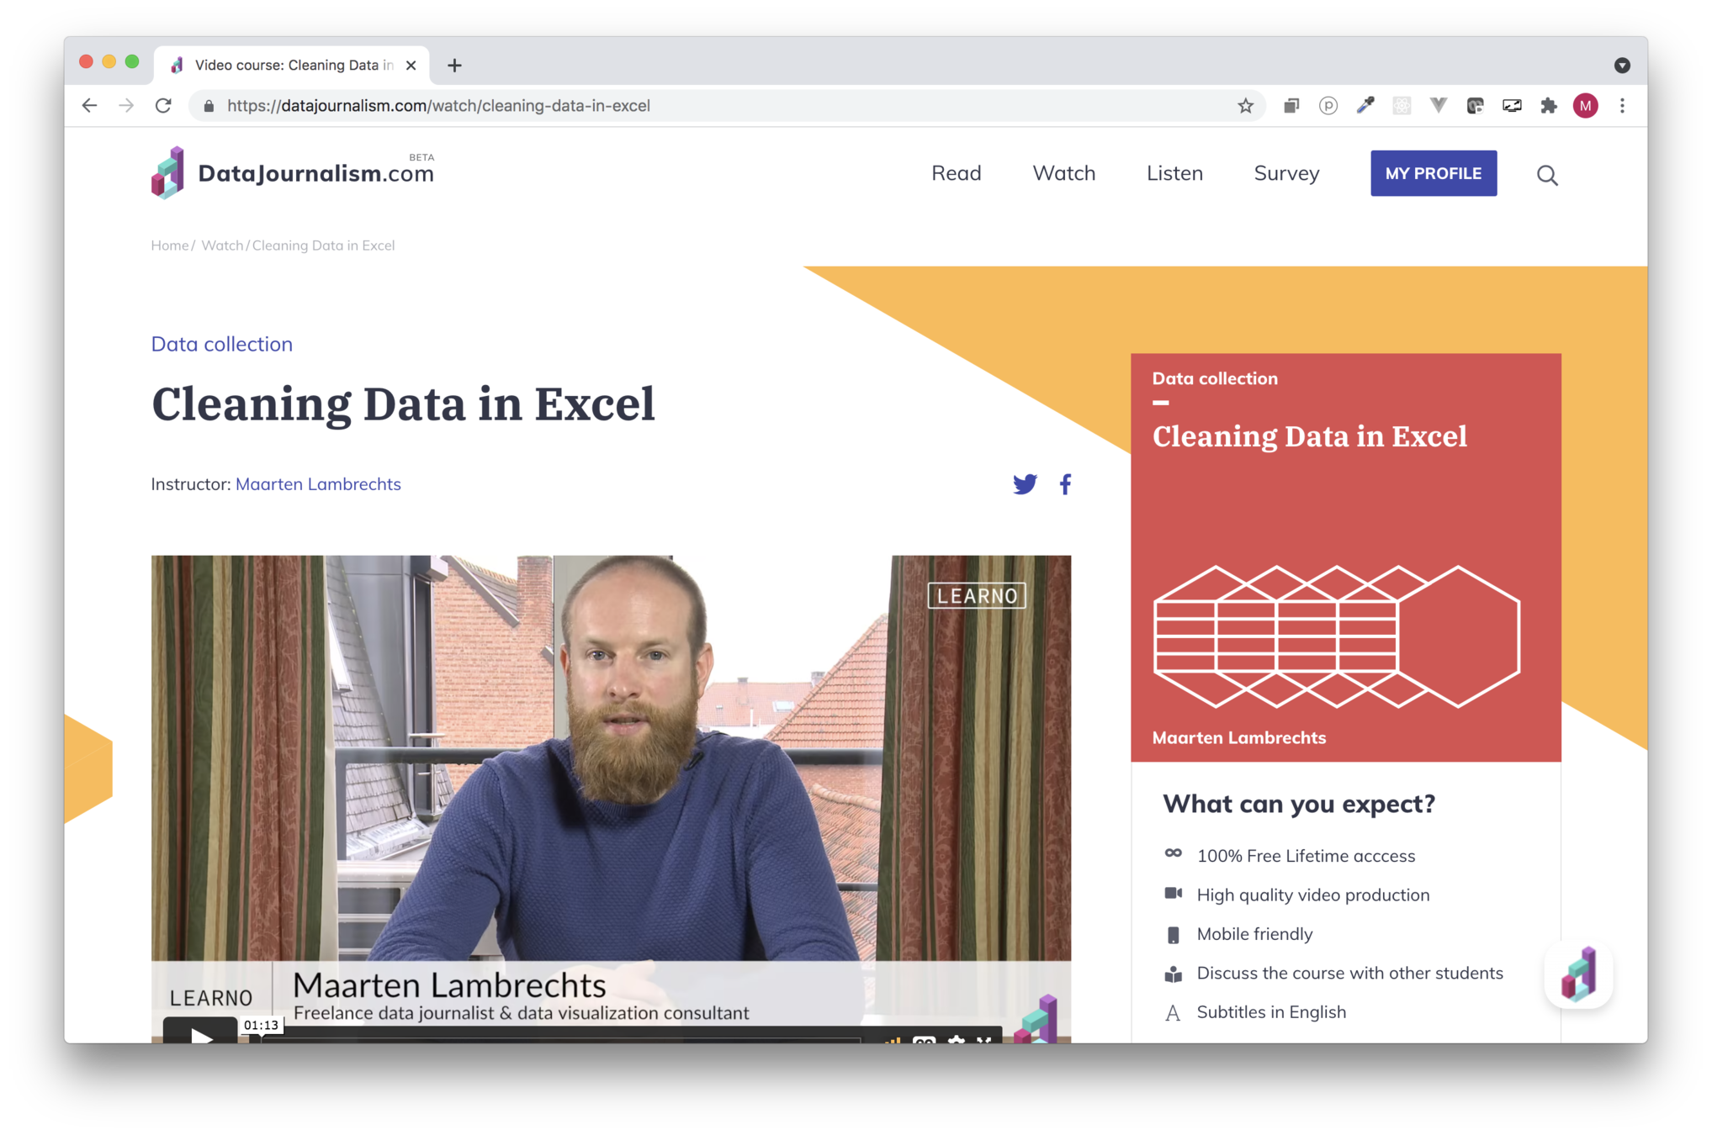Open the Survey nav item
The width and height of the screenshot is (1712, 1135).
point(1286,173)
